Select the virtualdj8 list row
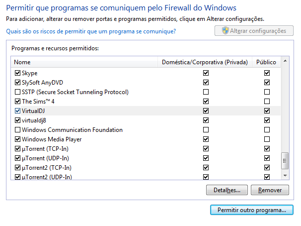Viewport: 301px width, 226px height. pyautogui.click(x=146, y=120)
